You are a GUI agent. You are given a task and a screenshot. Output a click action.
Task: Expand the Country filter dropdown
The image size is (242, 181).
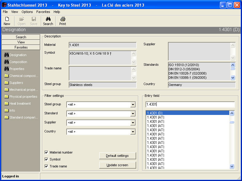coord(133,132)
